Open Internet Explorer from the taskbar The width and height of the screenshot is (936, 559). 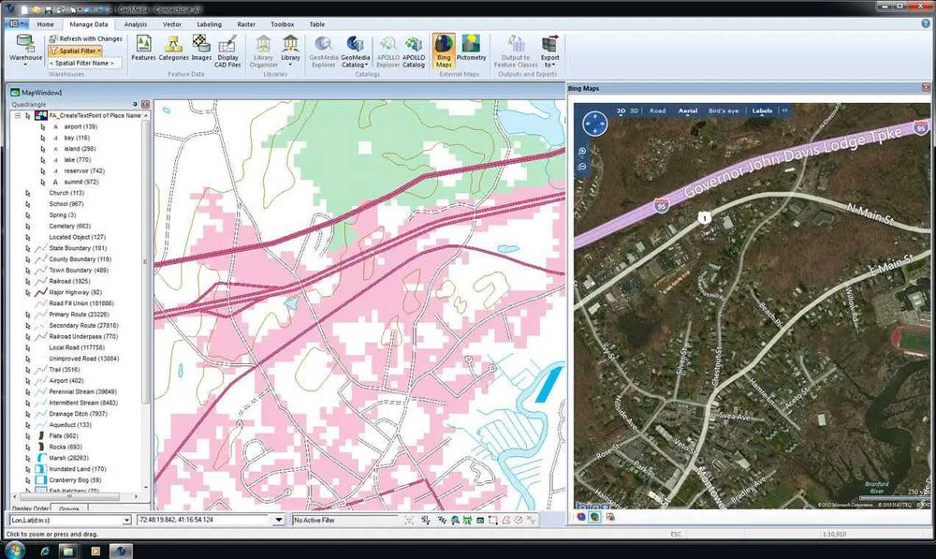tap(45, 551)
